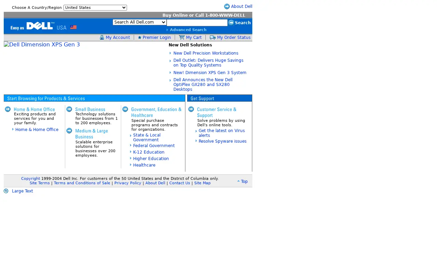
Task: Click arrow icon beside Small Business
Action: pos(69,109)
